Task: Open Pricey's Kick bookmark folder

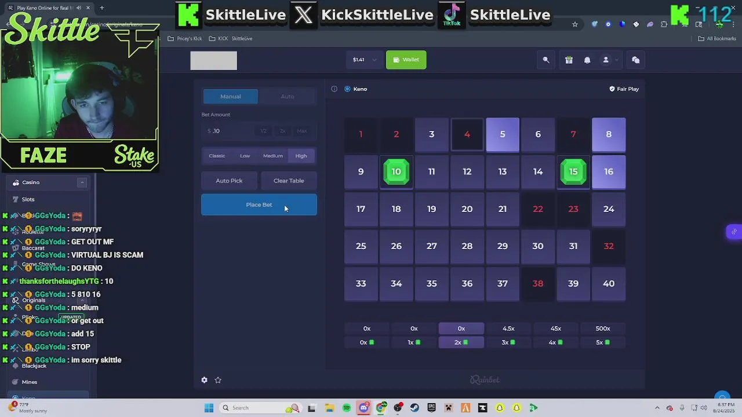Action: 185,38
